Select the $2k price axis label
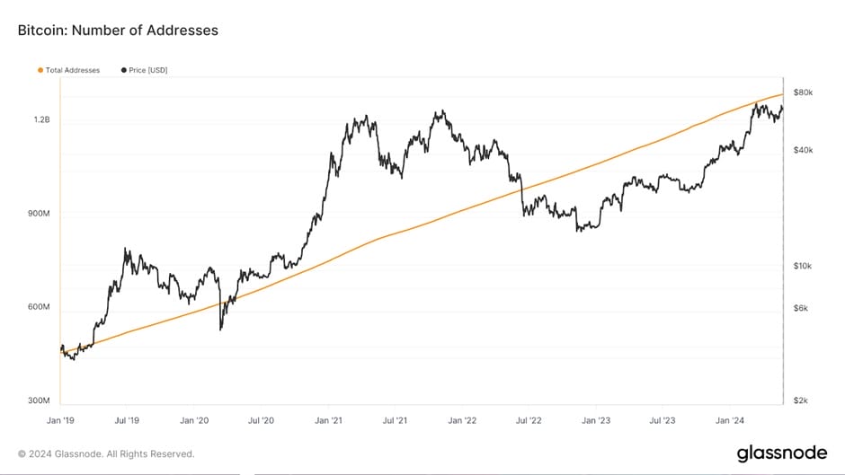The width and height of the screenshot is (845, 475). point(802,400)
